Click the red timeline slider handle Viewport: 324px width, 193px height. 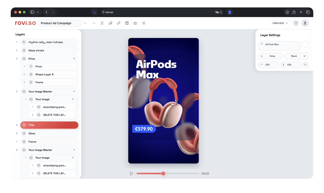[163, 173]
